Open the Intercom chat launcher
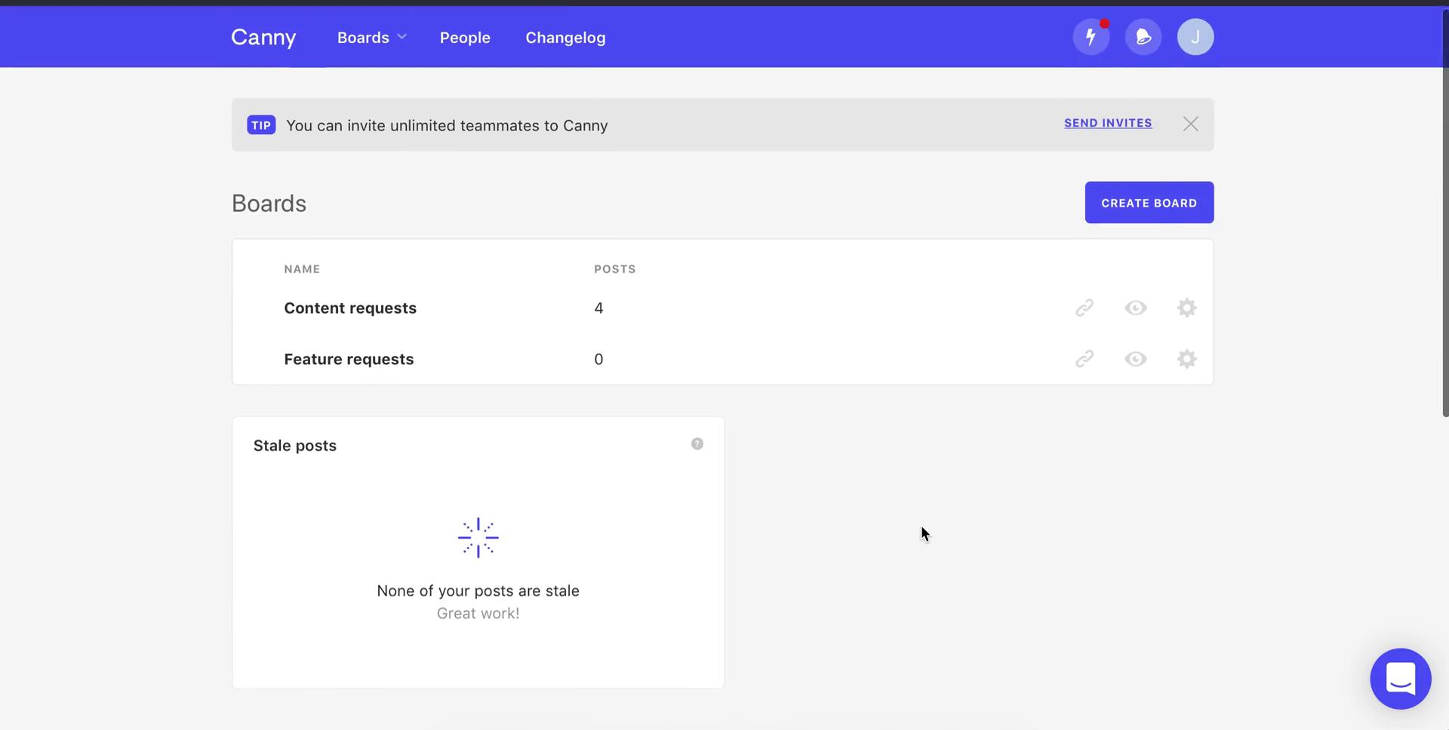The image size is (1449, 730). point(1400,679)
